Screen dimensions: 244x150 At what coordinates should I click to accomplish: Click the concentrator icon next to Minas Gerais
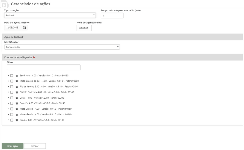click(x=17, y=115)
